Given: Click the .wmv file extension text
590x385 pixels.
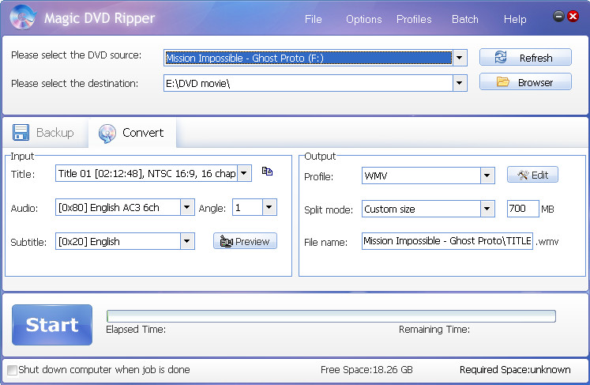Looking at the screenshot, I should click(547, 242).
